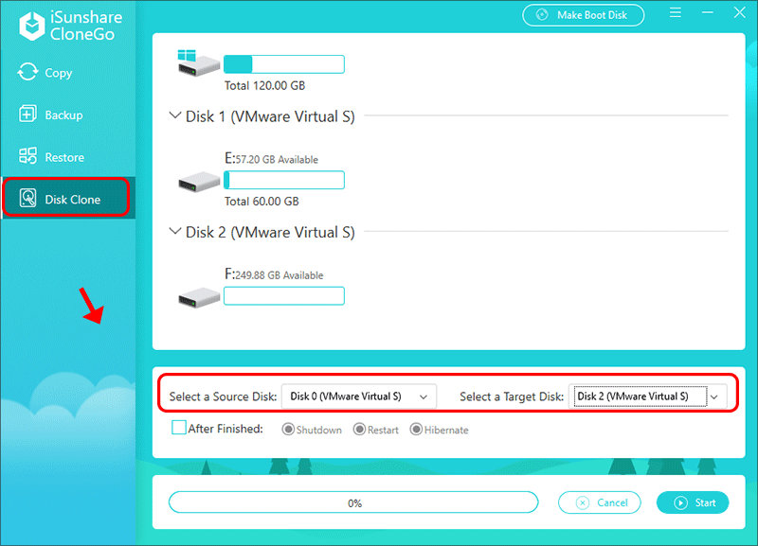The image size is (758, 546).
Task: Click the Backup plus icon in sidebar
Action: [27, 114]
